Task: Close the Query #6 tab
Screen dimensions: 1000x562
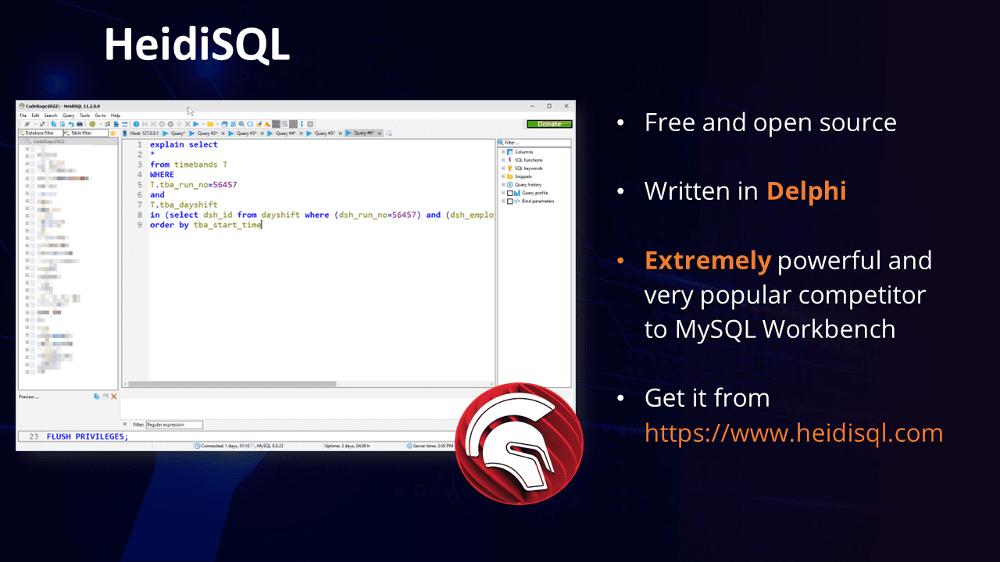Action: click(380, 133)
